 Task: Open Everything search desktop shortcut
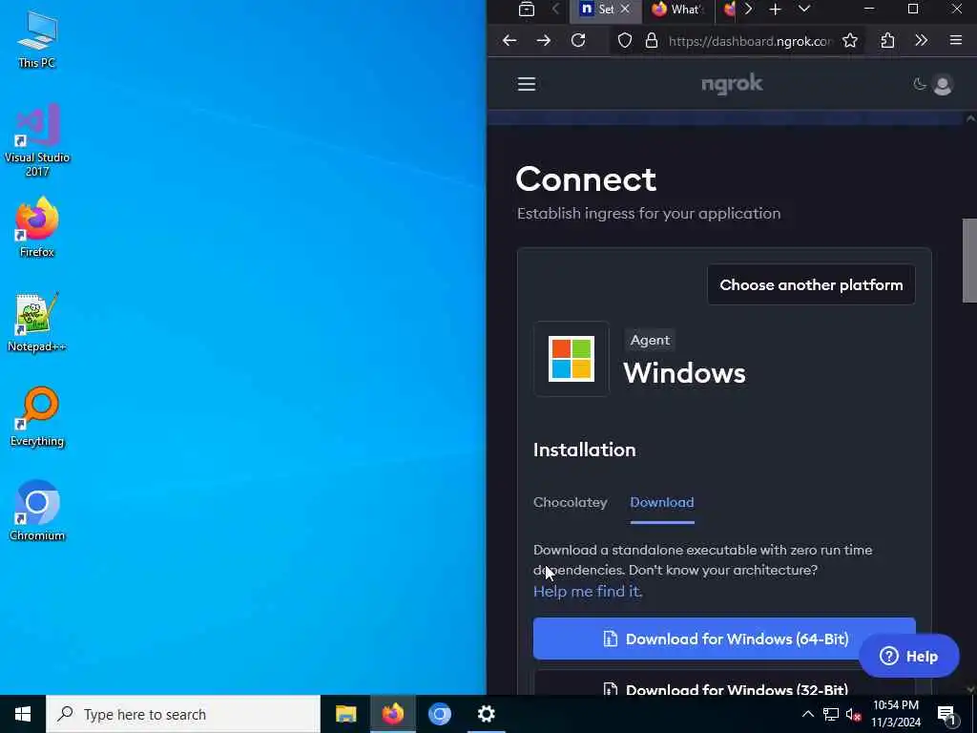tap(37, 418)
